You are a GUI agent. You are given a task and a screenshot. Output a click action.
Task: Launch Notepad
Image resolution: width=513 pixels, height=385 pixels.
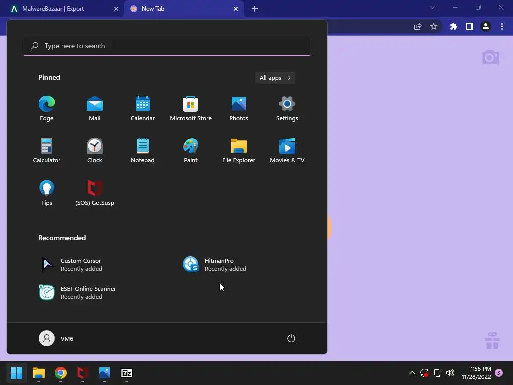pyautogui.click(x=143, y=151)
